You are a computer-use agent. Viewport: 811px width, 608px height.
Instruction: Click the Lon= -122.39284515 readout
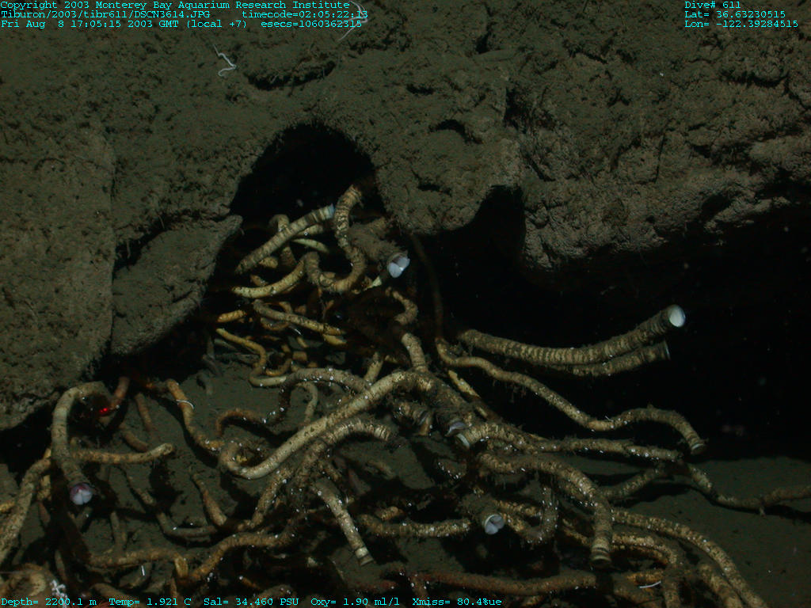click(x=741, y=24)
